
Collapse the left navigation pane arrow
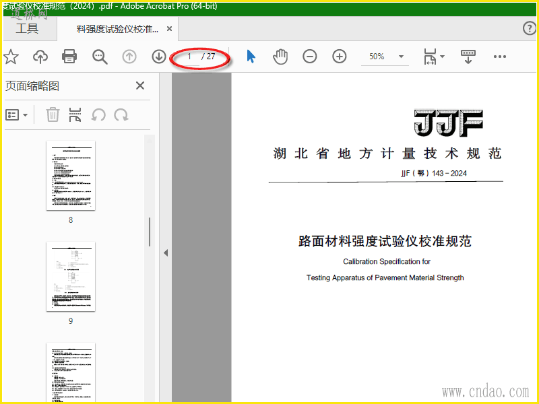166,253
